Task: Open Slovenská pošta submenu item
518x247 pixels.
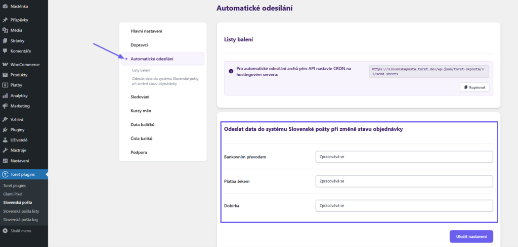Action: click(x=18, y=203)
